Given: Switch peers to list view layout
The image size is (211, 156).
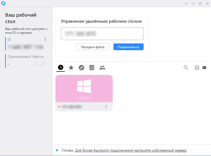Looking at the screenshot, I should (204, 67).
